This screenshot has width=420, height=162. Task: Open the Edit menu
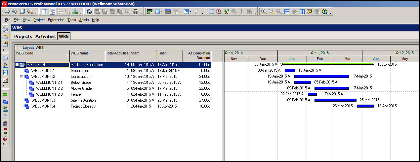click(x=17, y=20)
